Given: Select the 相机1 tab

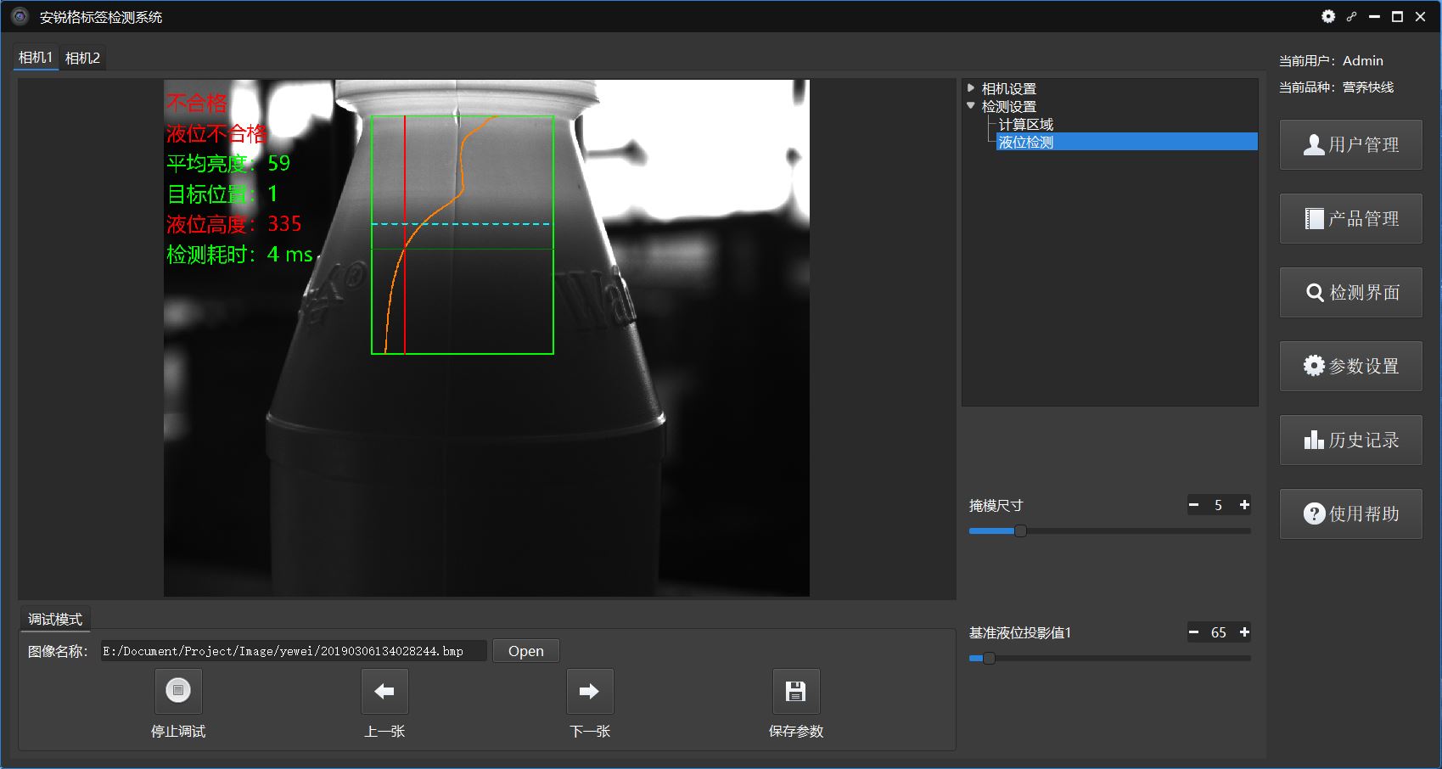Looking at the screenshot, I should [36, 58].
